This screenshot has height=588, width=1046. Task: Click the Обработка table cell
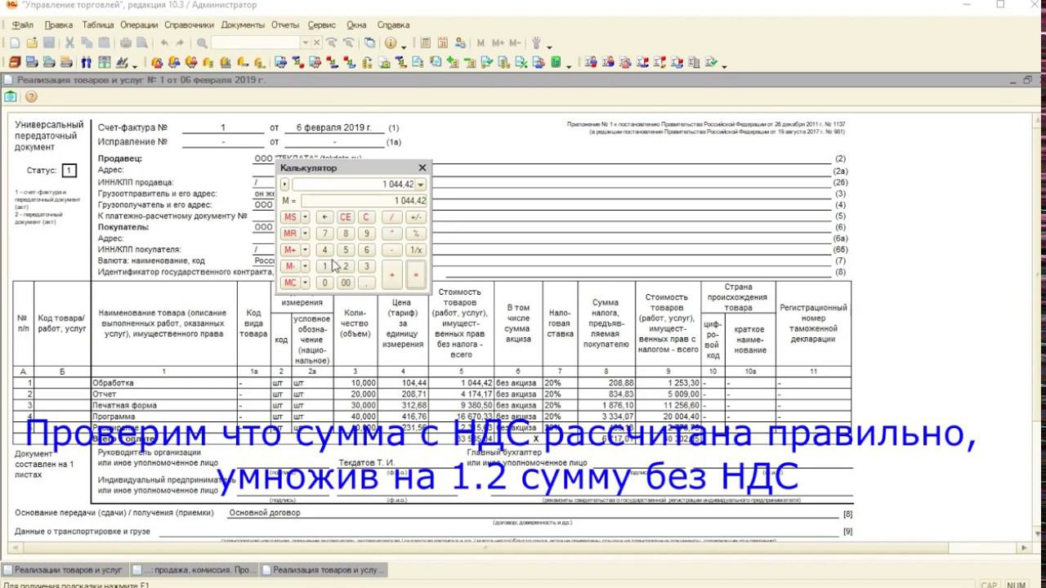[163, 382]
